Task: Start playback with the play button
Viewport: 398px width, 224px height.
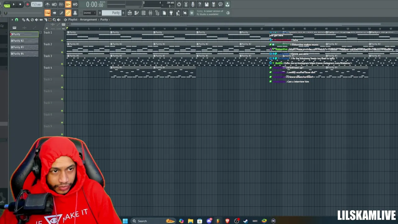Action: 14,4
